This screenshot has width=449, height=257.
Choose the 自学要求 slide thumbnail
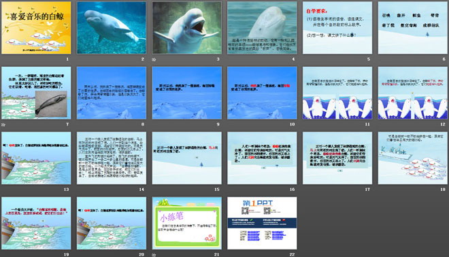337,27
